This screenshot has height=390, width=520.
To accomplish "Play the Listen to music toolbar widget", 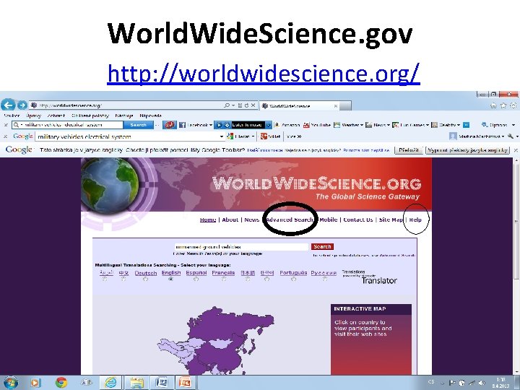I will 220,125.
